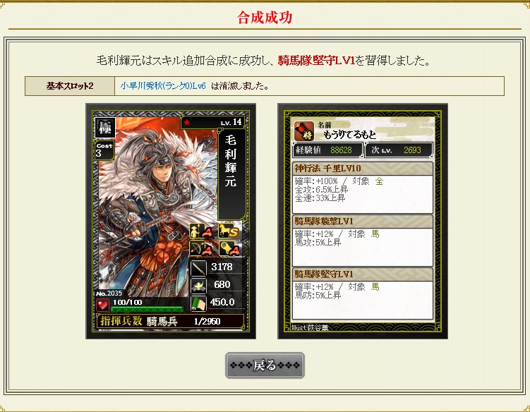530x412 pixels.
Task: Click the spear infantry aptitude A icon
Action: point(200,231)
